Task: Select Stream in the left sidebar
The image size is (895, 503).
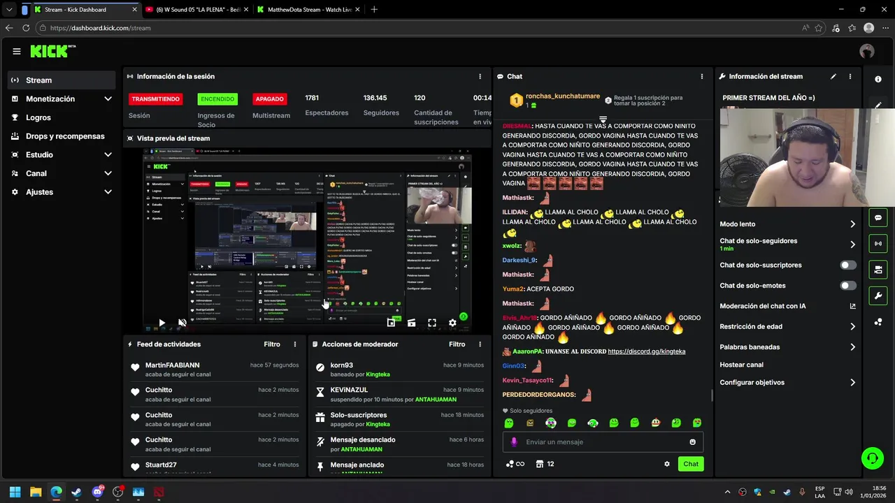Action: tap(62, 80)
